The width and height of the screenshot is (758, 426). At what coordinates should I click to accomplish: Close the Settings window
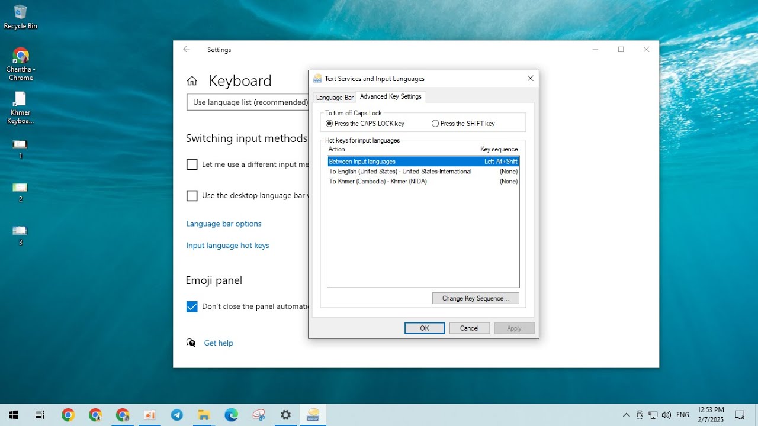click(x=646, y=50)
